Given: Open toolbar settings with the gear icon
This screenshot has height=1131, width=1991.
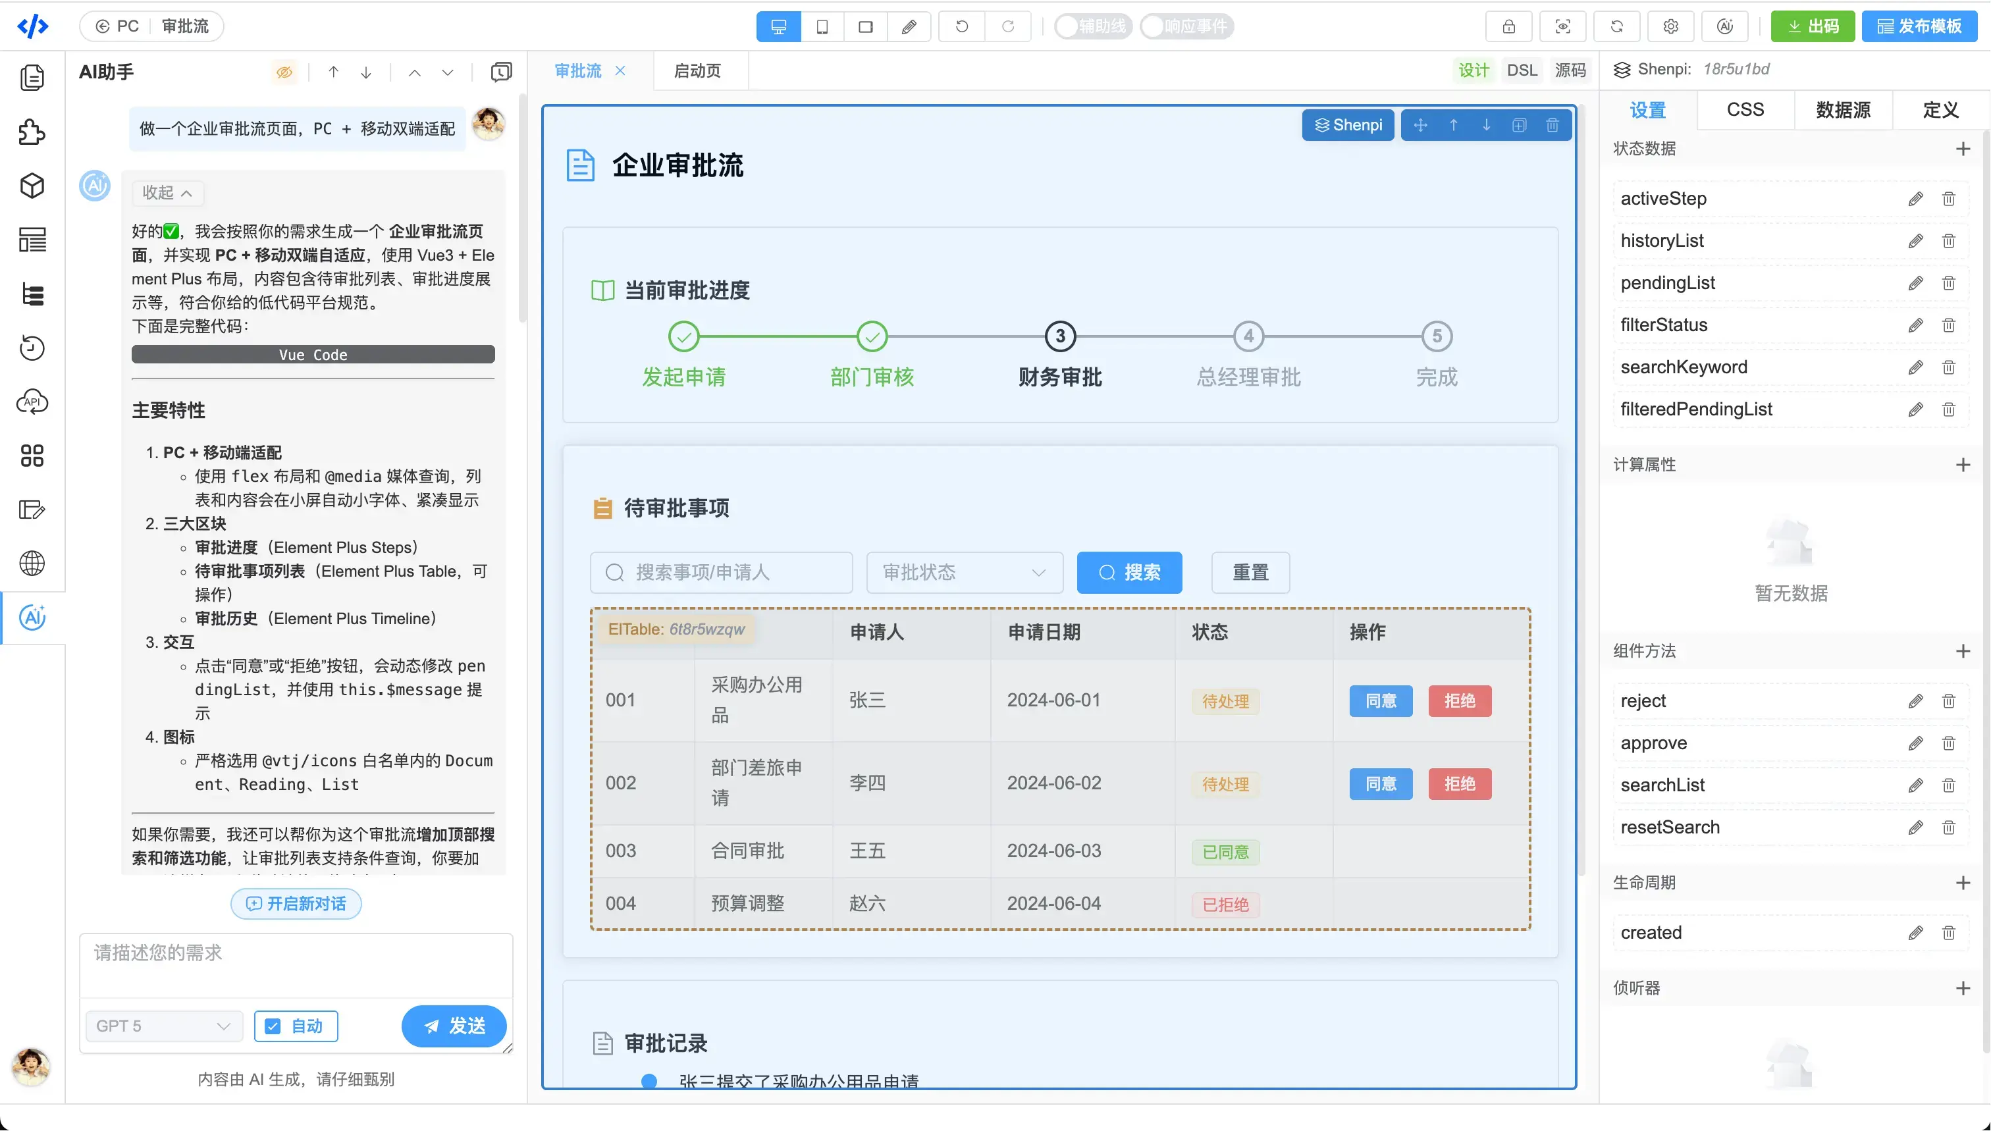Looking at the screenshot, I should pyautogui.click(x=1670, y=26).
